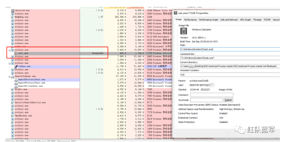Switch to the Image tab
This screenshot has height=142, width=284.
click(178, 19)
